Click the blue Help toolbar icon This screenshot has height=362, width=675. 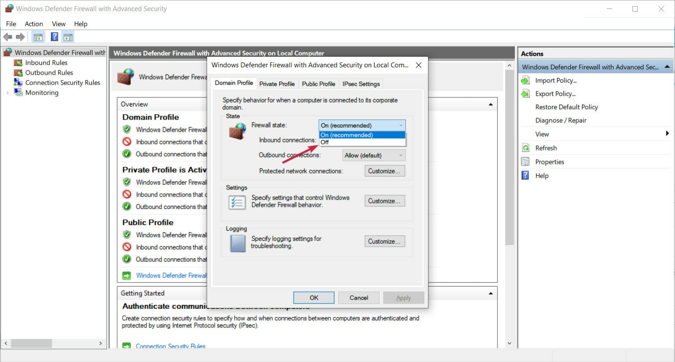54,37
